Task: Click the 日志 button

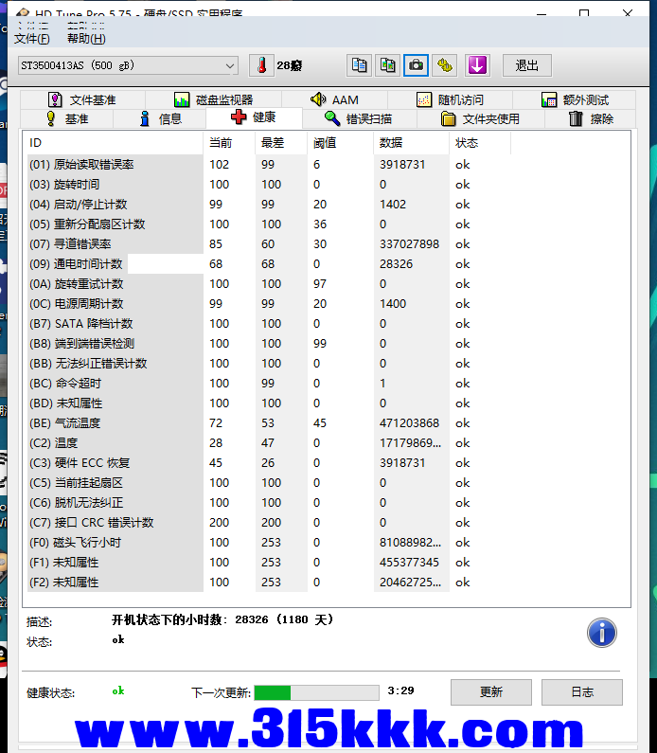Action: 581,692
